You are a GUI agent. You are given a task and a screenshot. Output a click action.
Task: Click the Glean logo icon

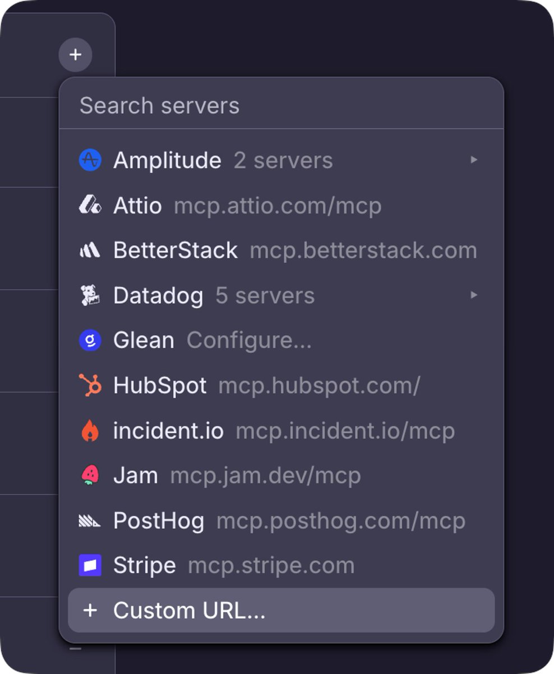click(90, 340)
